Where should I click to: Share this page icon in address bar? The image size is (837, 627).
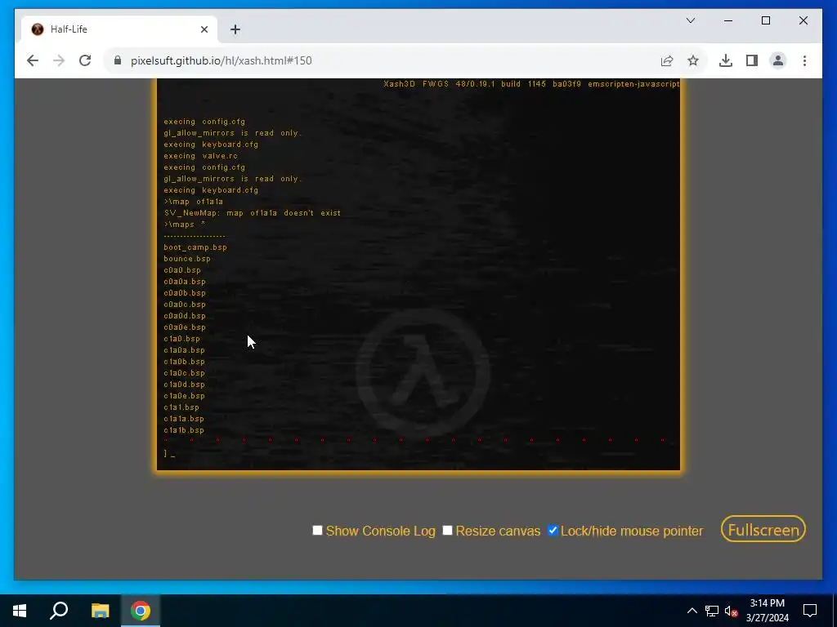[667, 60]
